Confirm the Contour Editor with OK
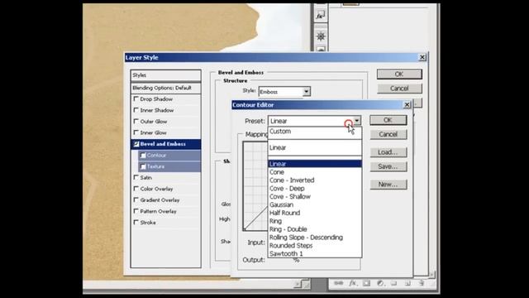This screenshot has width=529, height=298. point(388,120)
